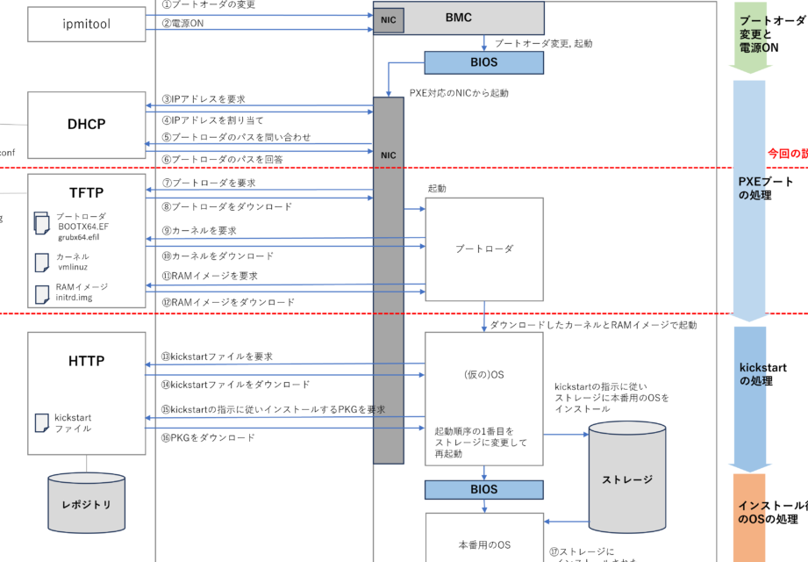Select the DHCP server box

86,125
